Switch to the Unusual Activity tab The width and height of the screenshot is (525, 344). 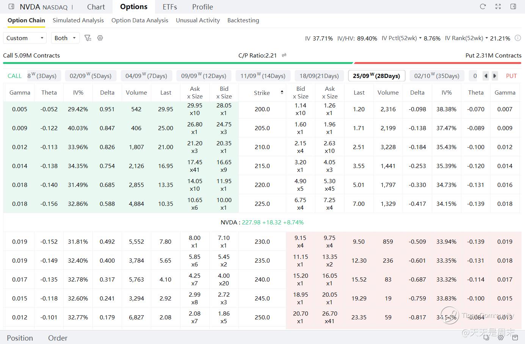[x=198, y=20]
